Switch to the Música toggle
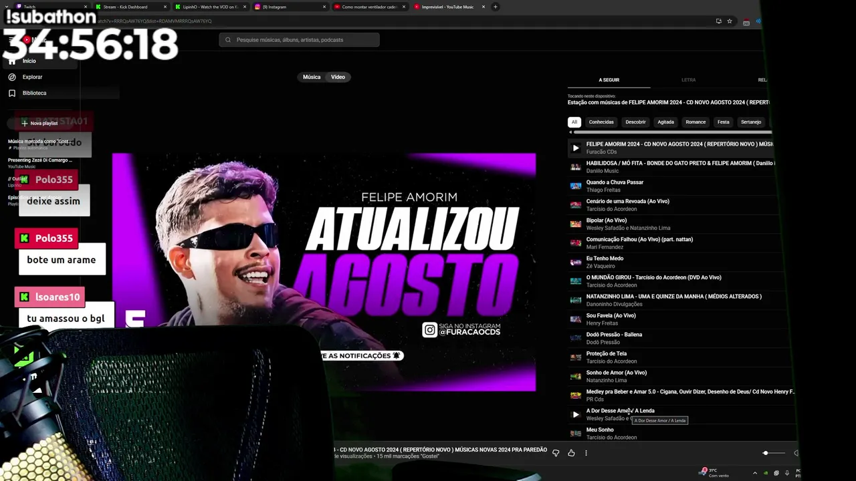Image resolution: width=856 pixels, height=481 pixels. click(312, 77)
